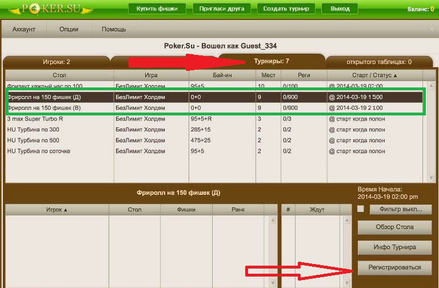Sort tournaments by Мест column
Screen dimensions: 439x288
pos(268,75)
